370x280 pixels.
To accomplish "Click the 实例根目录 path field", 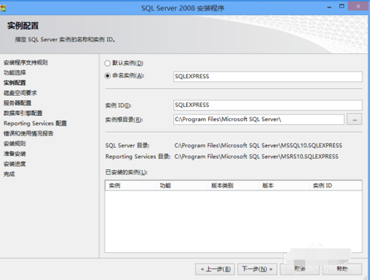I will 258,120.
